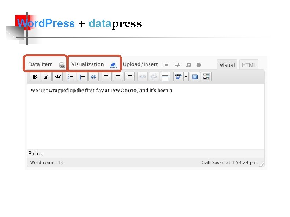290x217 pixels.
Task: Click the Word count: 13 text
Action: (x=47, y=162)
